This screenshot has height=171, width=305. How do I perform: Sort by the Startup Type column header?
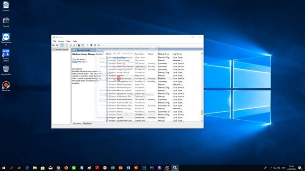pos(163,54)
